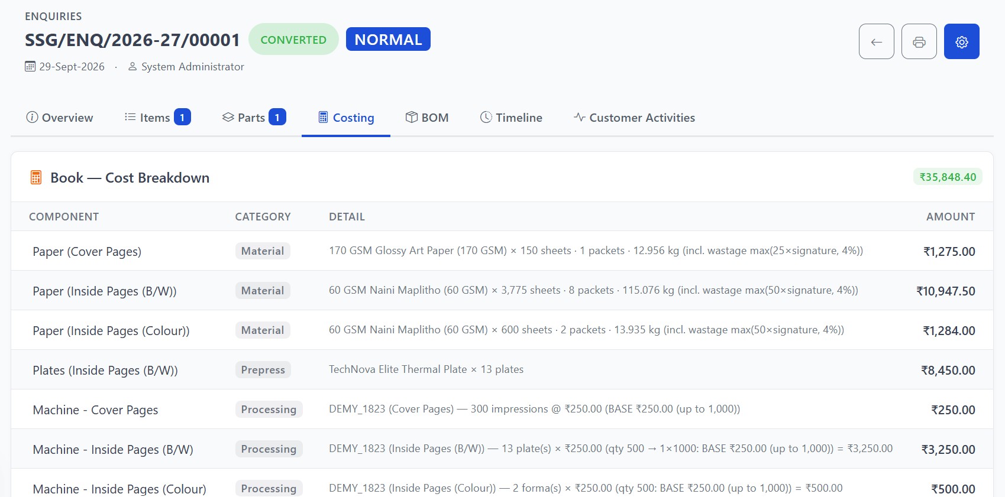Click the orange calculator icon in Cost Breakdown
The width and height of the screenshot is (1005, 497).
[x=36, y=177]
